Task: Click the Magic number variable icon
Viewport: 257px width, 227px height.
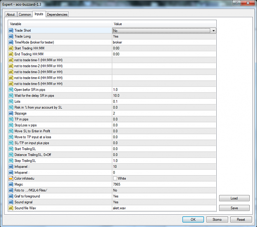Action: tap(11, 184)
